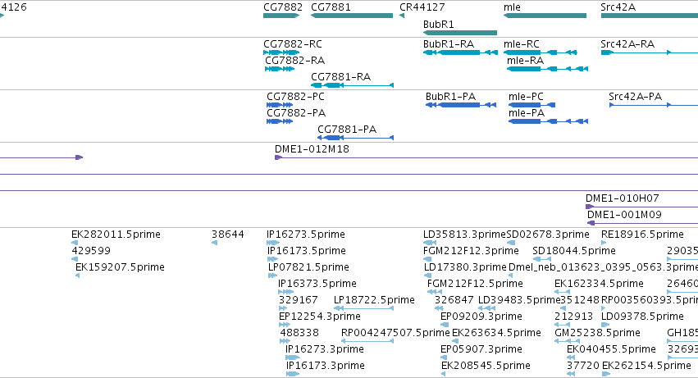Image resolution: width=698 pixels, height=378 pixels.
Task: Click EST LP07821.5prime glyph
Action: [x=272, y=276]
